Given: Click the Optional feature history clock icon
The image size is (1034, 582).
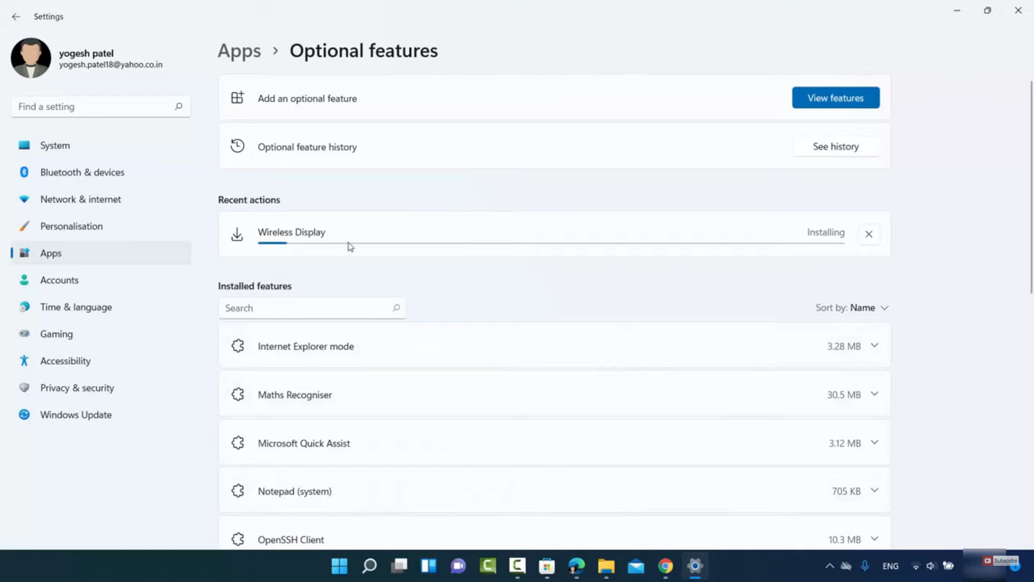Looking at the screenshot, I should [237, 146].
